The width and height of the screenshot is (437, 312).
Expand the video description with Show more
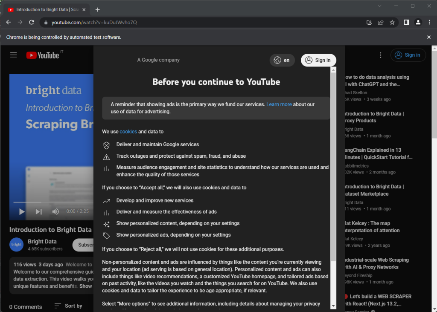coord(86,286)
